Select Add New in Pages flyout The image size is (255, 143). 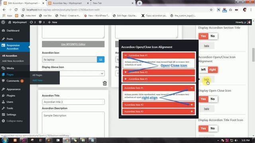click(37, 80)
